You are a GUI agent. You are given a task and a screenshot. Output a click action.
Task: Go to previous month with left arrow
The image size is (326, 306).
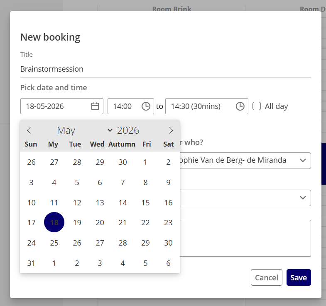[x=29, y=130]
